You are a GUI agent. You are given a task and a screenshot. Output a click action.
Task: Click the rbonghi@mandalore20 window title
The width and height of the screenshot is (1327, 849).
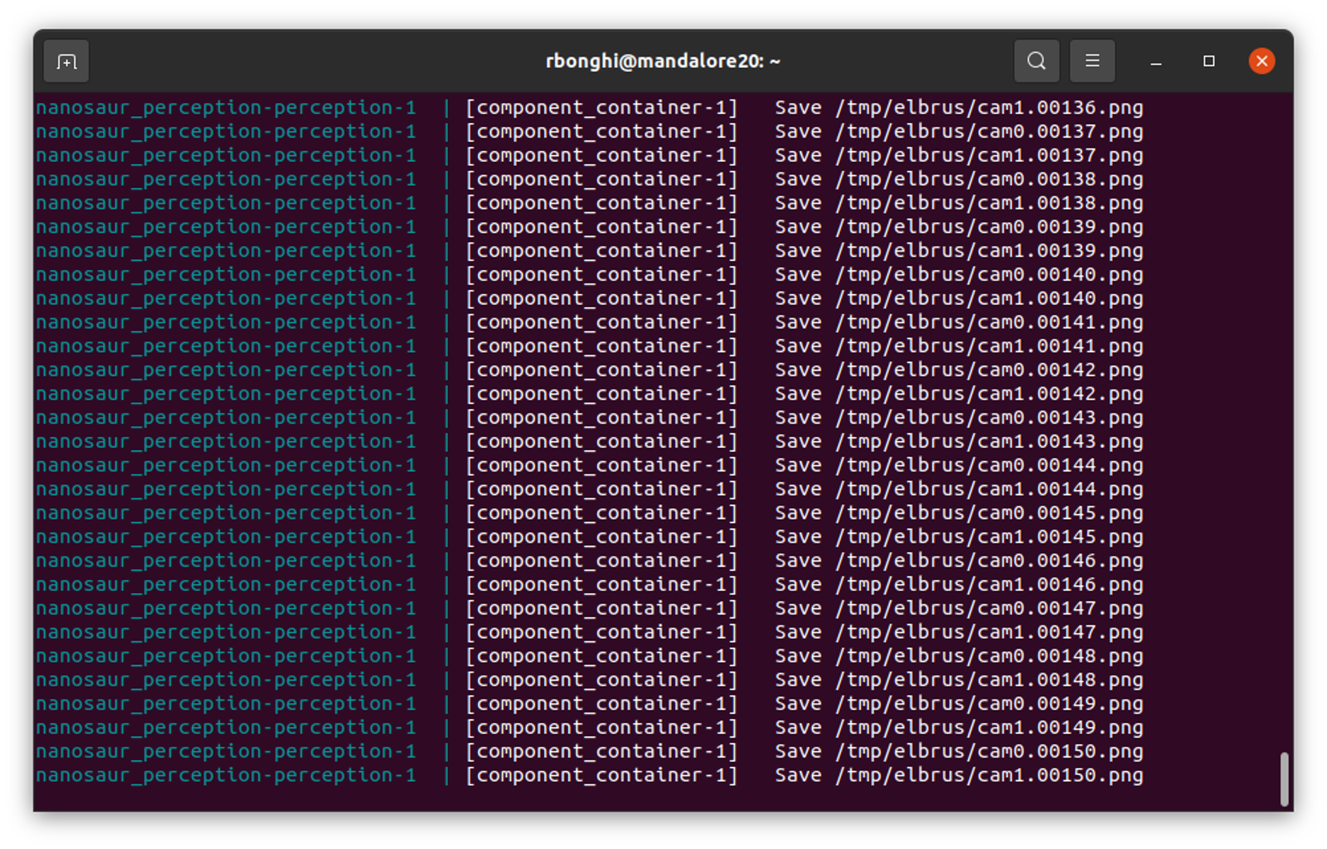pos(663,61)
